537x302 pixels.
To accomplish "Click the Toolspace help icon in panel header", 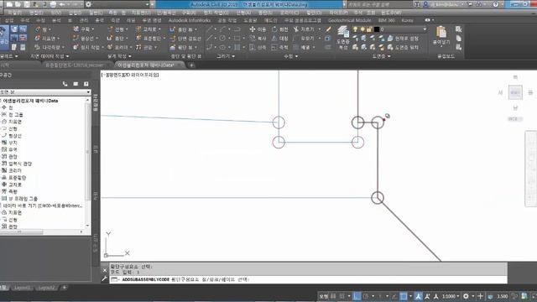I will 86,84.
